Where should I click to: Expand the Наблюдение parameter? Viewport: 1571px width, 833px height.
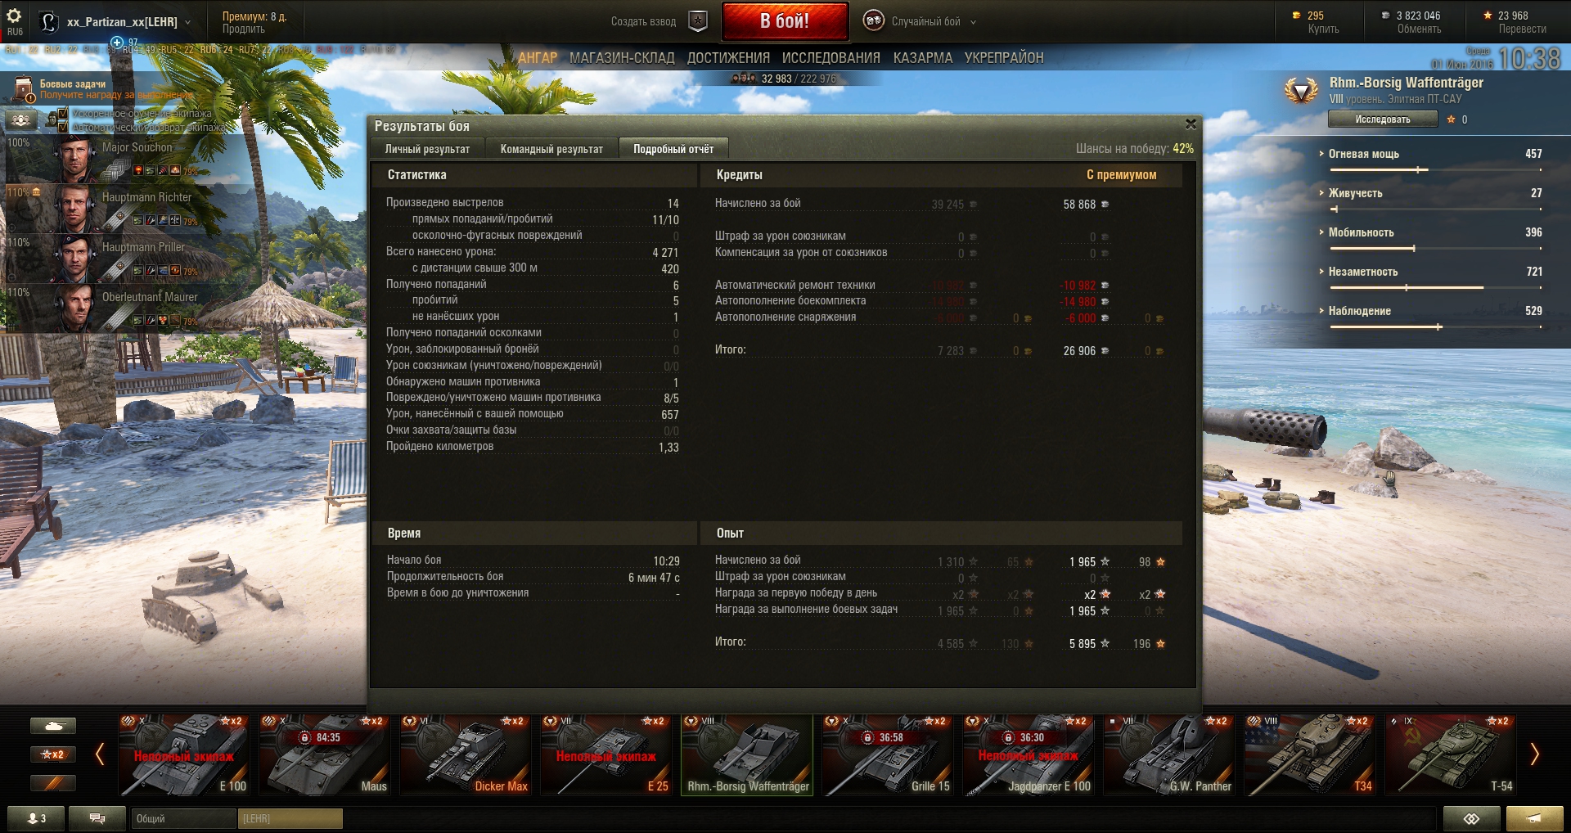pos(1321,311)
